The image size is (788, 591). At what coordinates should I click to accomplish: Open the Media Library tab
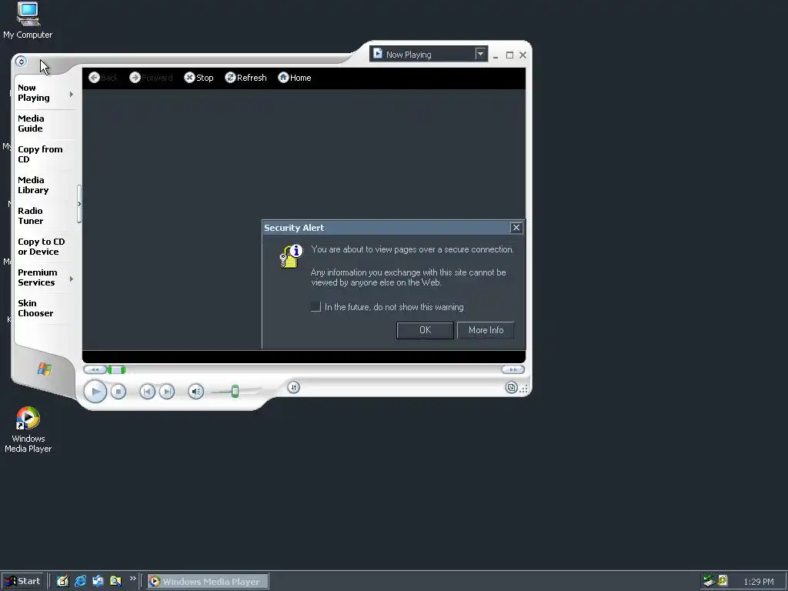pos(33,185)
